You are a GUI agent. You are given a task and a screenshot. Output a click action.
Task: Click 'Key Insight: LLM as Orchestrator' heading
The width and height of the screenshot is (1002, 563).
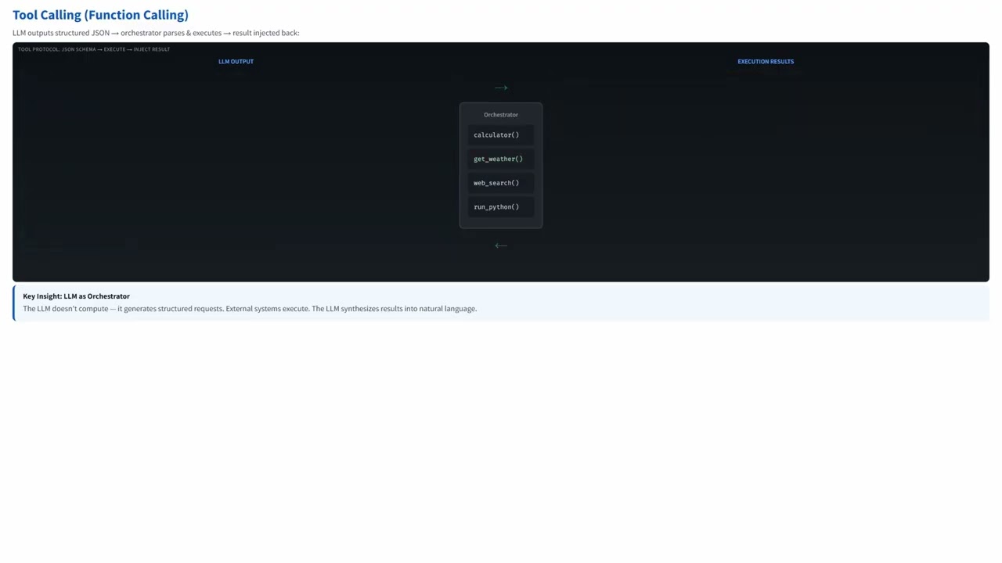point(76,296)
